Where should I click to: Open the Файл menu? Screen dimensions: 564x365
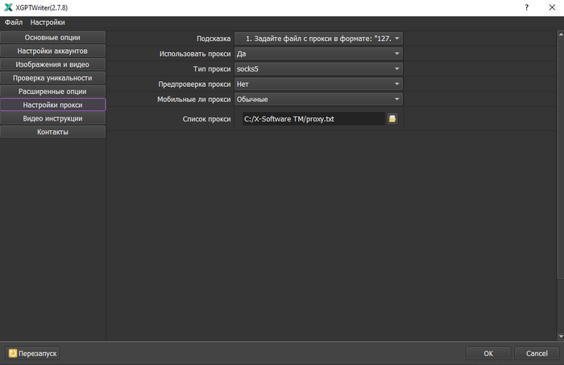(14, 23)
